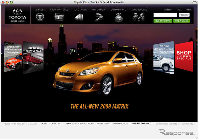Open the FOR OWNERS menu label

click(x=99, y=10)
